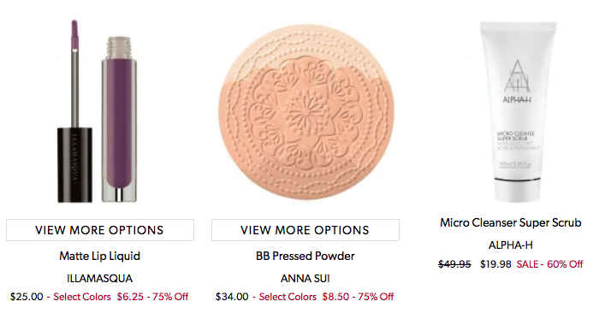The image size is (599, 319).
Task: Select the $25.00 Matte Lip Liquid price
Action: [27, 297]
